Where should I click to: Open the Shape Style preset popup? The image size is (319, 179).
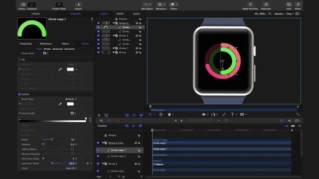coord(45,53)
